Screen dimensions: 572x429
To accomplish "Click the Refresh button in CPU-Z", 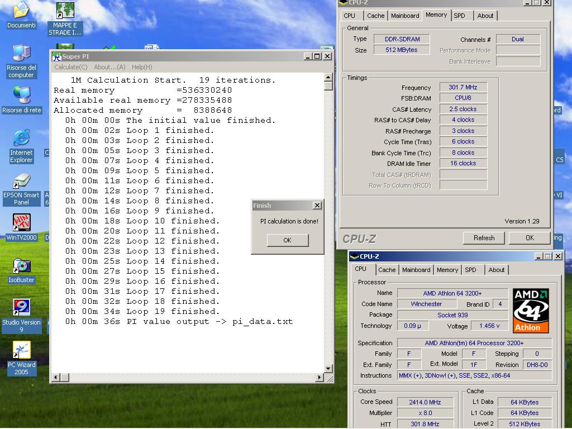I will click(484, 238).
